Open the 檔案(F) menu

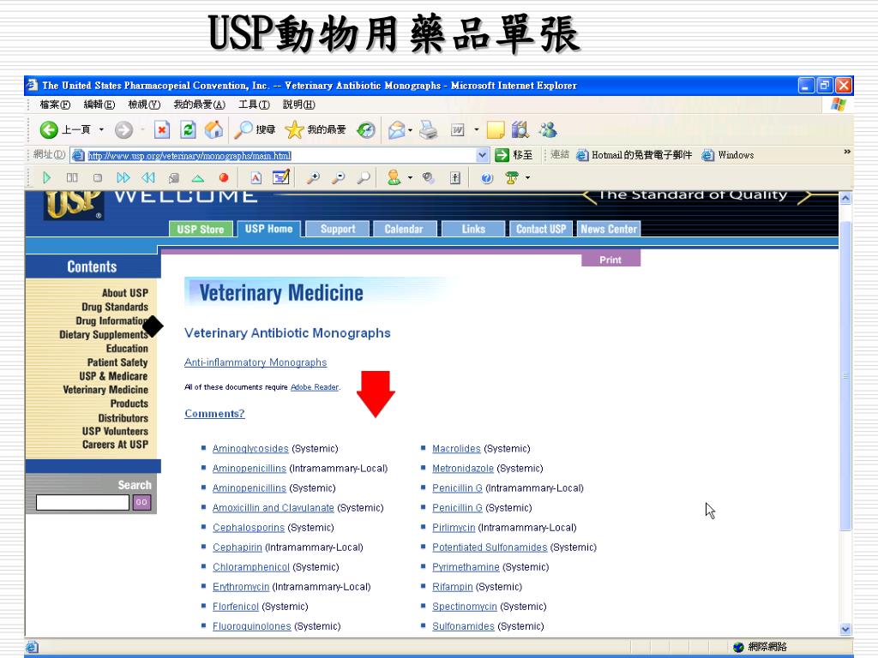point(55,105)
